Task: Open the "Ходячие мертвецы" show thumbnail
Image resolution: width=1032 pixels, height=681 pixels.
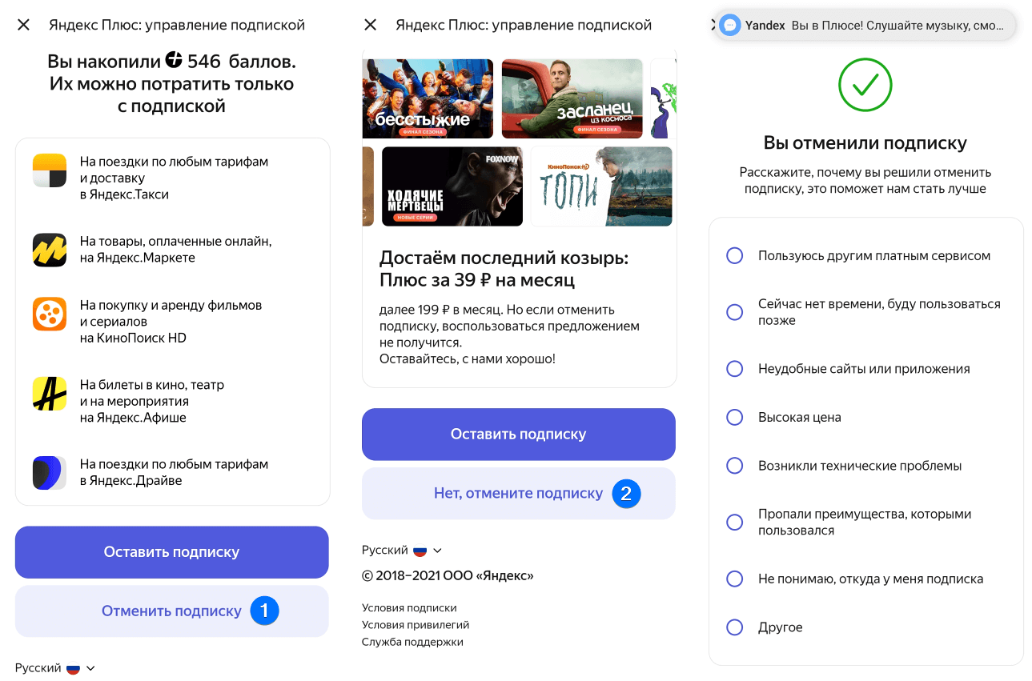Action: 452,186
